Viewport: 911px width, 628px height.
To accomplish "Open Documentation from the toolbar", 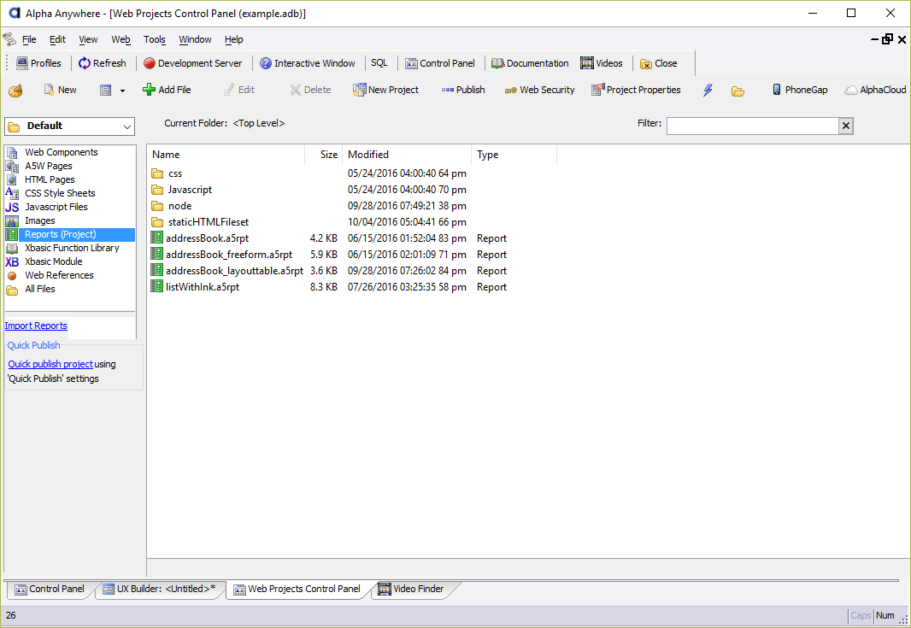I will 530,63.
